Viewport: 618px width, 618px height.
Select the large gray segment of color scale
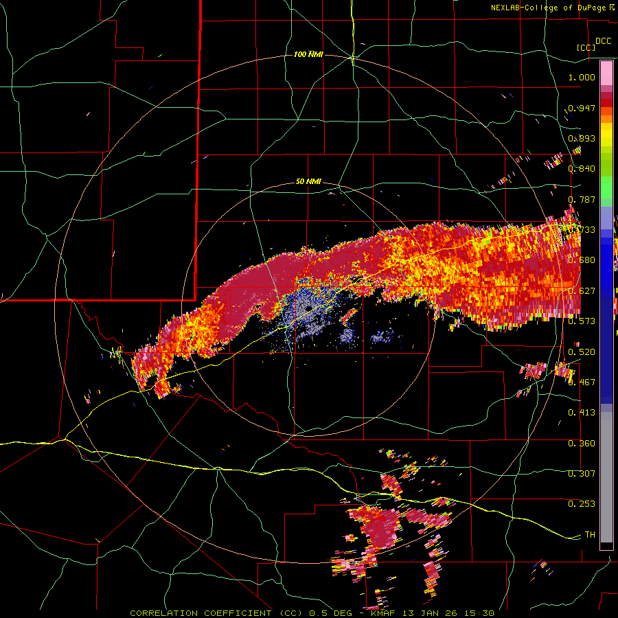(606, 477)
